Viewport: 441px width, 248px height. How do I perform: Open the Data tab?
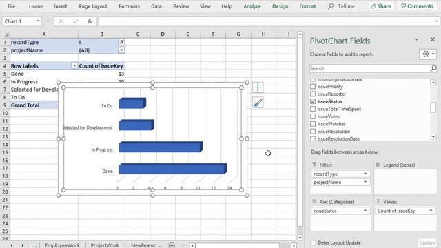[156, 6]
